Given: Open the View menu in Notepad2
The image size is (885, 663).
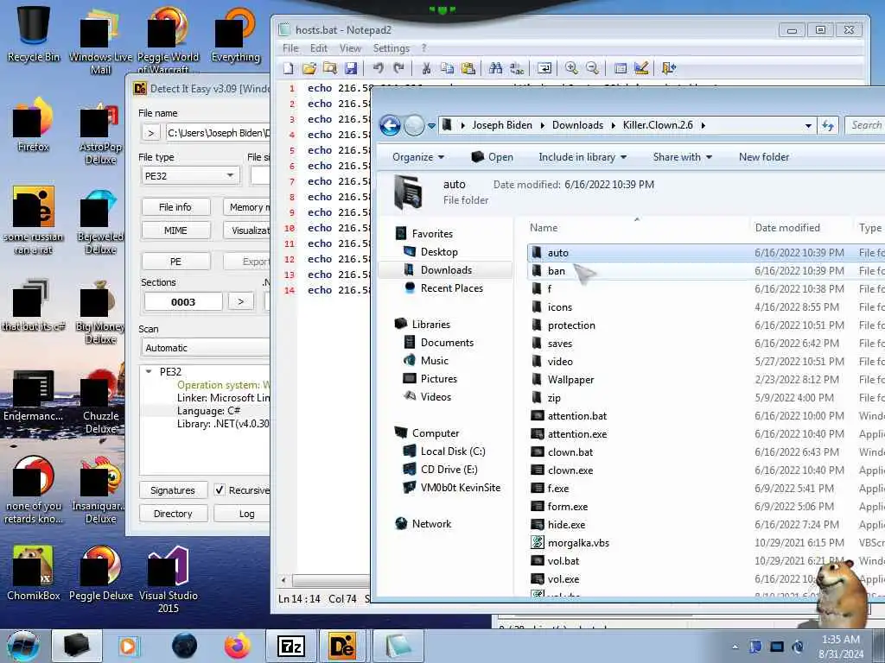Looking at the screenshot, I should (x=350, y=48).
